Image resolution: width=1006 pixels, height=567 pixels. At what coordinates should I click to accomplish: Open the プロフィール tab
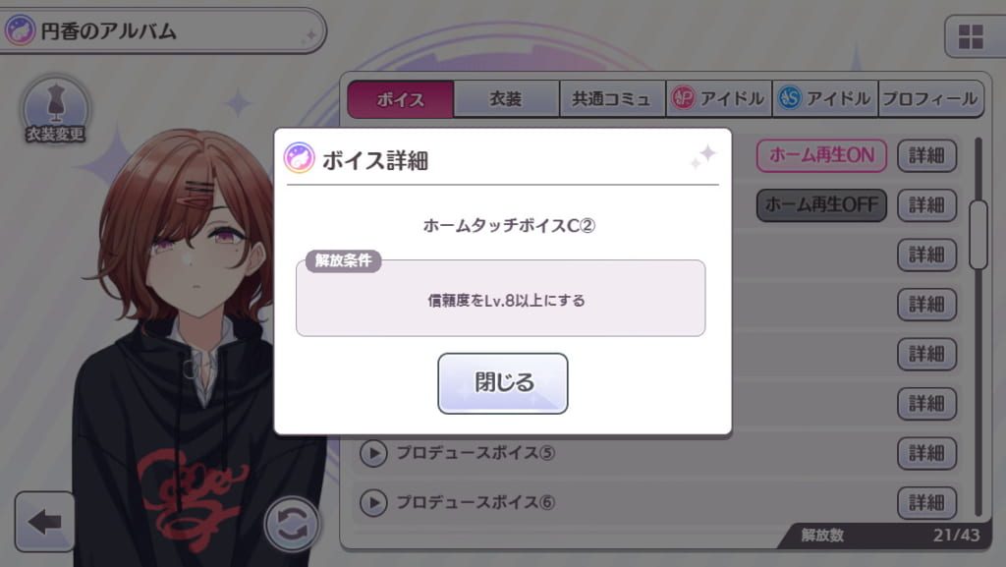click(x=930, y=99)
